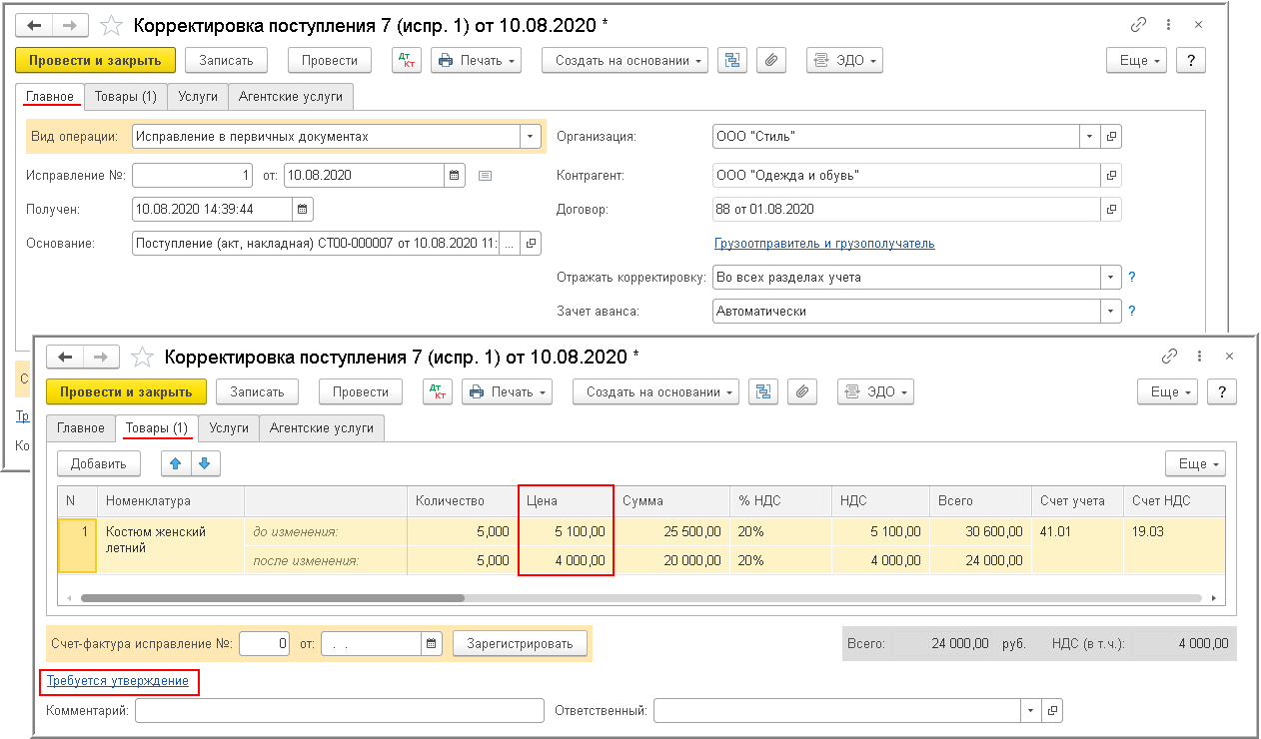Open the Требуется утверждение link
The width and height of the screenshot is (1261, 739).
click(118, 681)
